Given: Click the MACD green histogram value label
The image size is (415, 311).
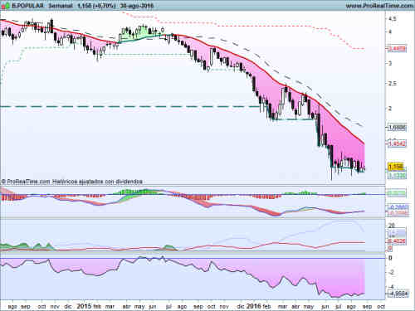Looking at the screenshot, I should 397,193.
